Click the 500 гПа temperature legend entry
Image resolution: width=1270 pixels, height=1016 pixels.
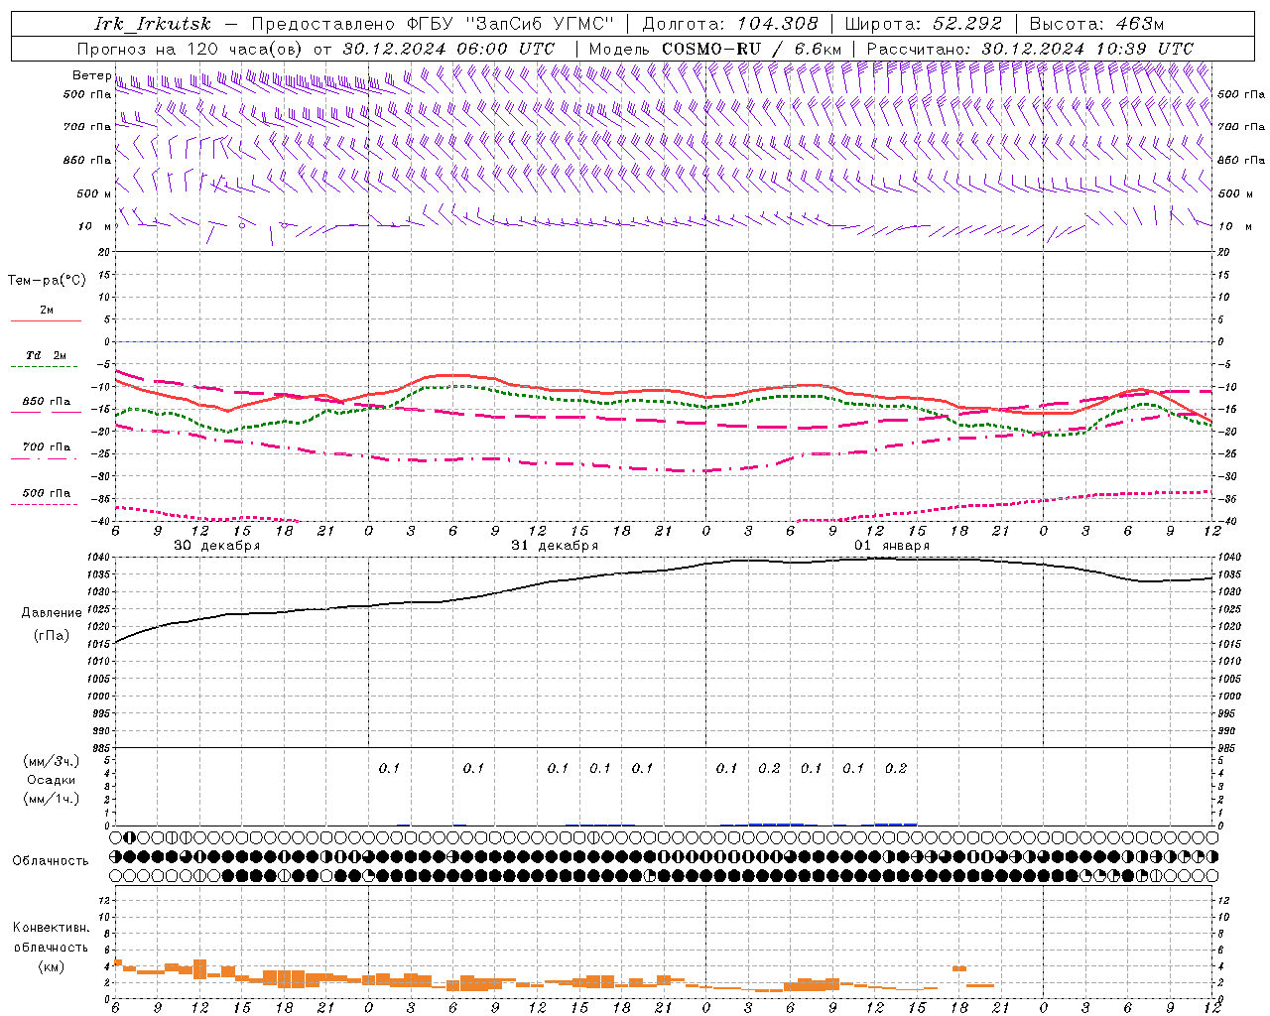tap(47, 493)
